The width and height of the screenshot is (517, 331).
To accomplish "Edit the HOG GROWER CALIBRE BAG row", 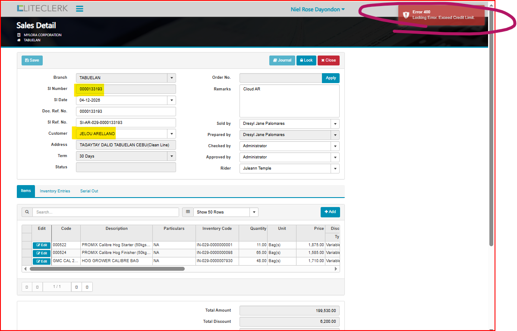I will point(42,261).
